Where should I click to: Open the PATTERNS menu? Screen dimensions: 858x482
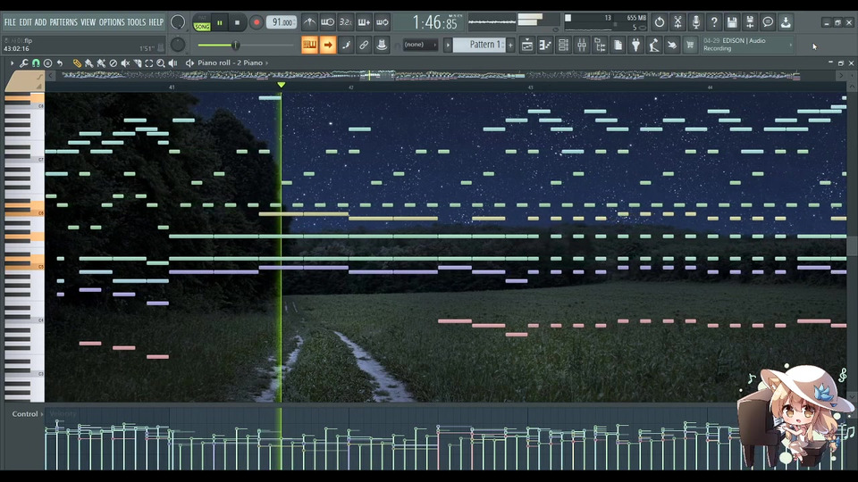click(63, 22)
